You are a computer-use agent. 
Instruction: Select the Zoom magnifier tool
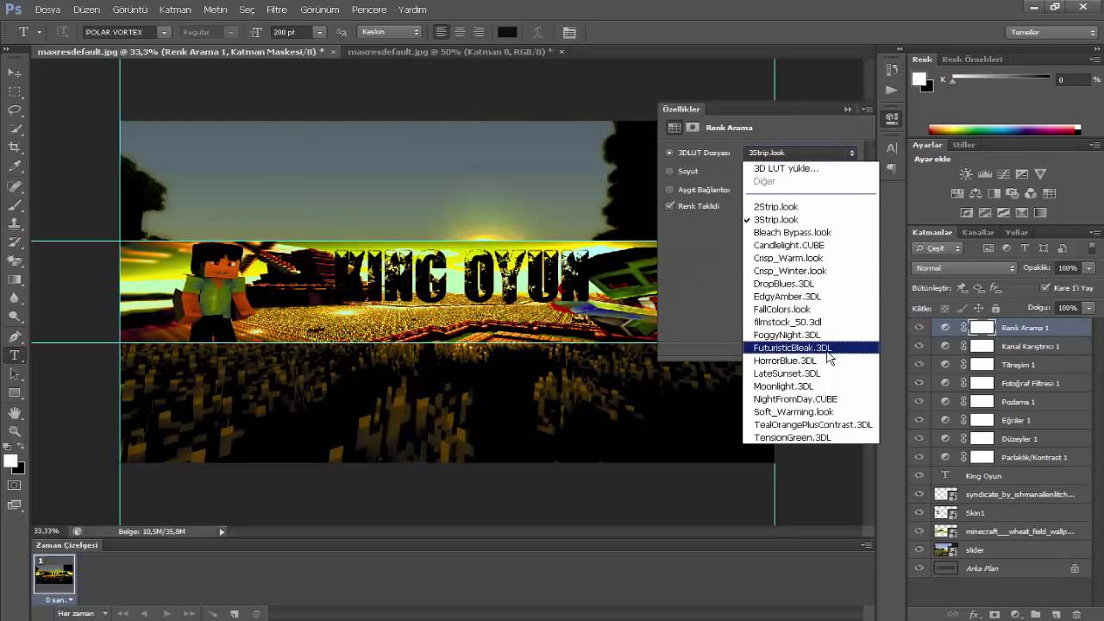(15, 431)
